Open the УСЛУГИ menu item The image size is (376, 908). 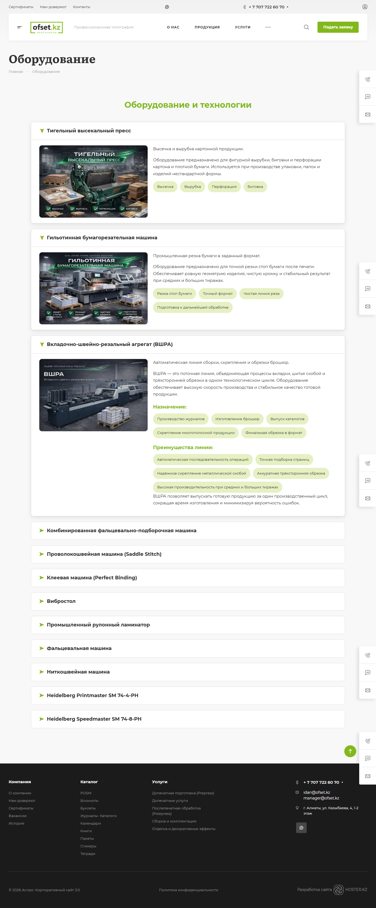click(243, 27)
